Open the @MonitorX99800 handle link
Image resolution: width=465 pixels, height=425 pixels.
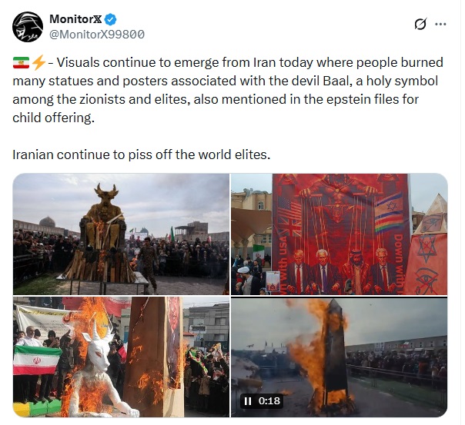(97, 35)
